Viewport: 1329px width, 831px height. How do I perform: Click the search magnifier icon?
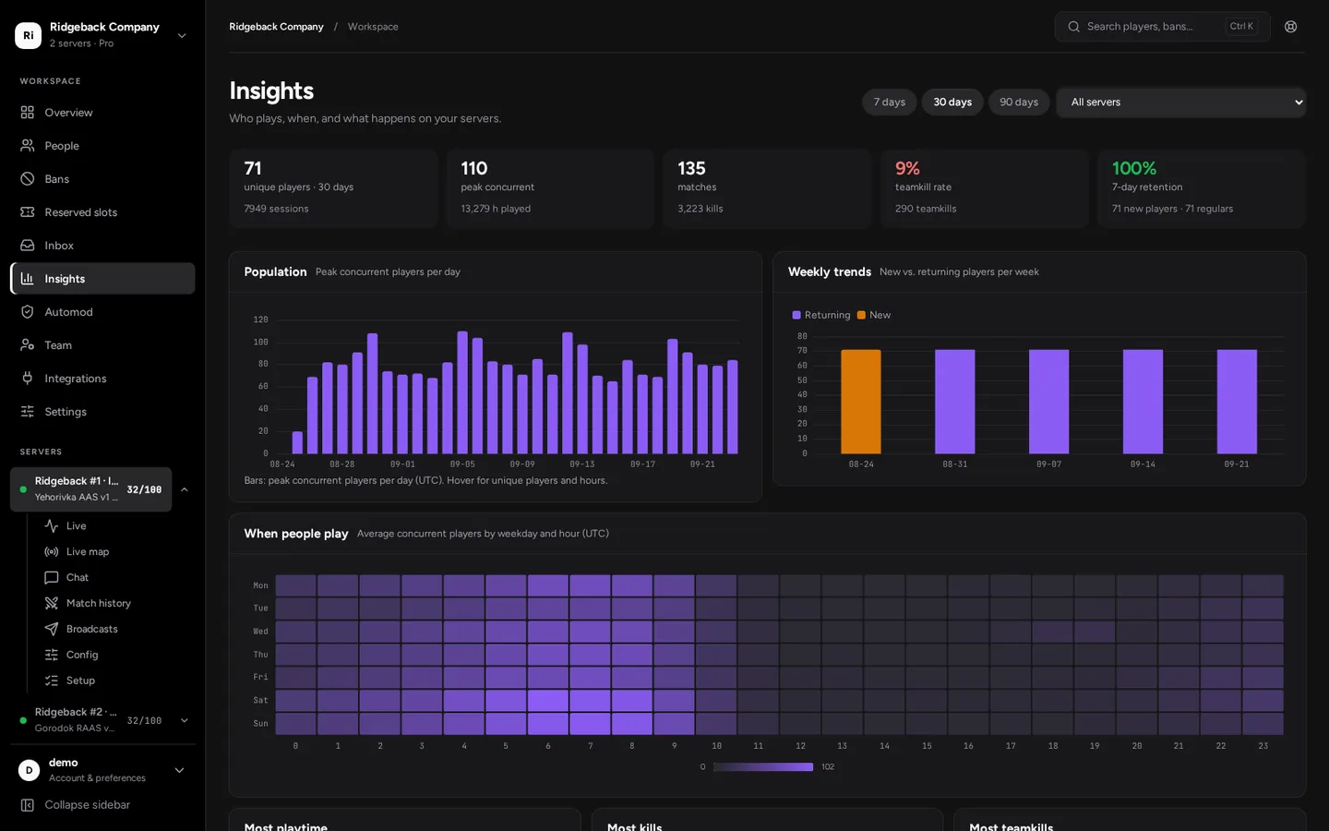click(x=1074, y=27)
